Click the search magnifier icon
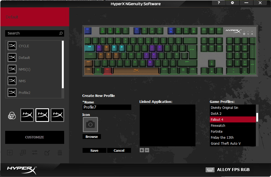 point(61,33)
